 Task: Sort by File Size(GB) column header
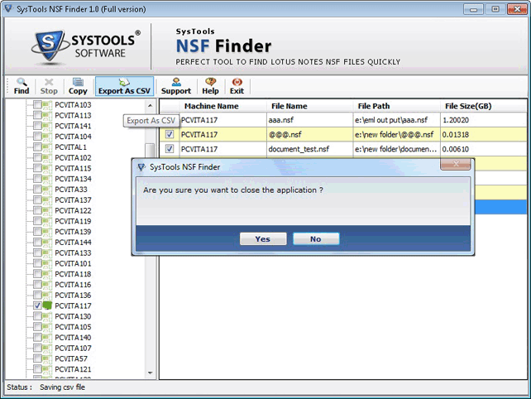(x=483, y=106)
